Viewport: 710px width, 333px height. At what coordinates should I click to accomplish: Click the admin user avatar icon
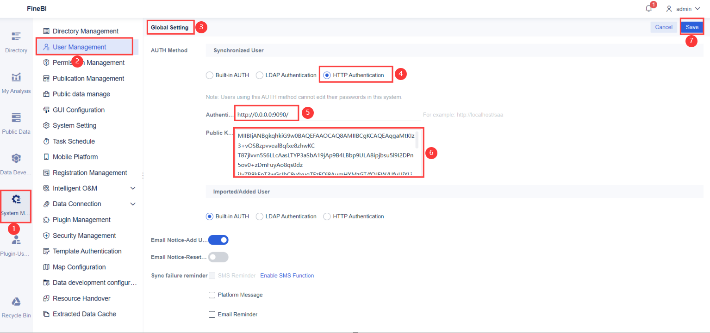pyautogui.click(x=669, y=9)
